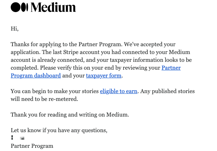Click the Medium wordmark in the header

pos(54,7)
